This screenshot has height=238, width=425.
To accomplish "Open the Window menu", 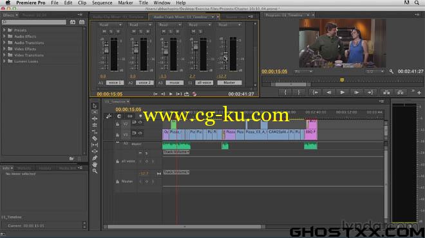I will point(162,3).
